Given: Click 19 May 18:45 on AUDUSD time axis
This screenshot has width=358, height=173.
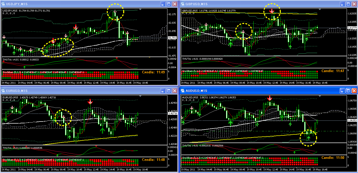Looking at the screenshot, I should [x=320, y=170].
